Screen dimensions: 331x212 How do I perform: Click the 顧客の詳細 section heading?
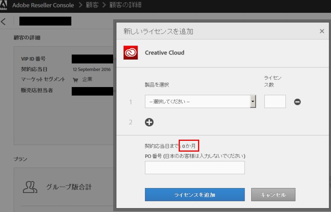click(x=27, y=38)
